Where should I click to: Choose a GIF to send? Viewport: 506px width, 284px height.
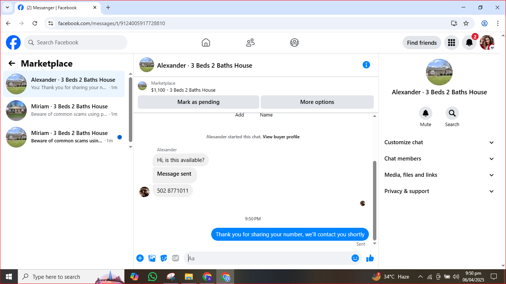[176, 258]
